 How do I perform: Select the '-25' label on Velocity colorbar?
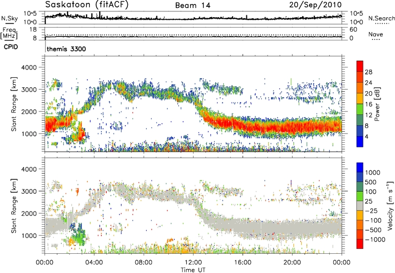[371, 210]
